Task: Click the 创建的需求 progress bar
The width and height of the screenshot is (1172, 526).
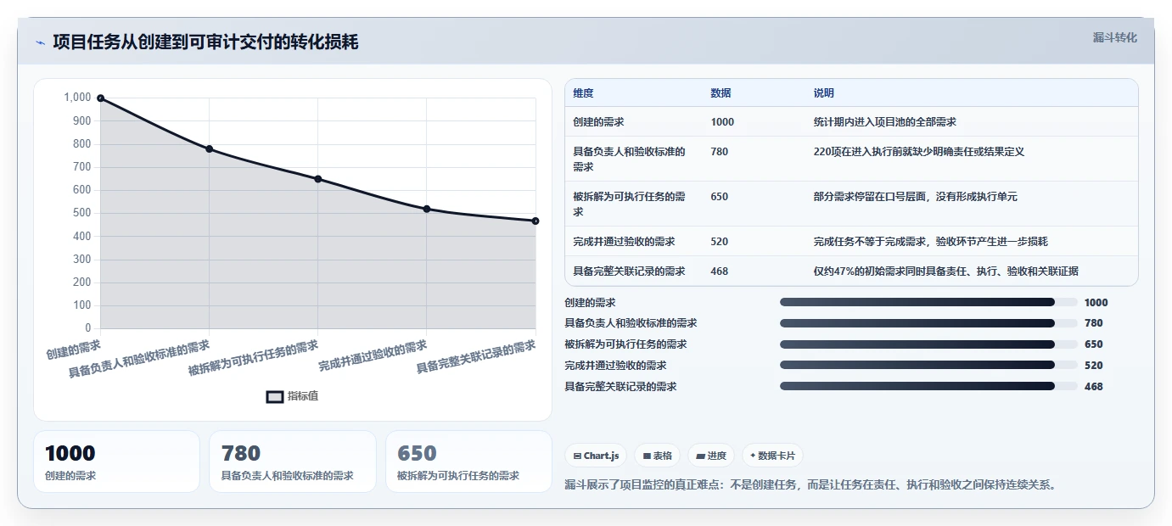Action: [928, 302]
